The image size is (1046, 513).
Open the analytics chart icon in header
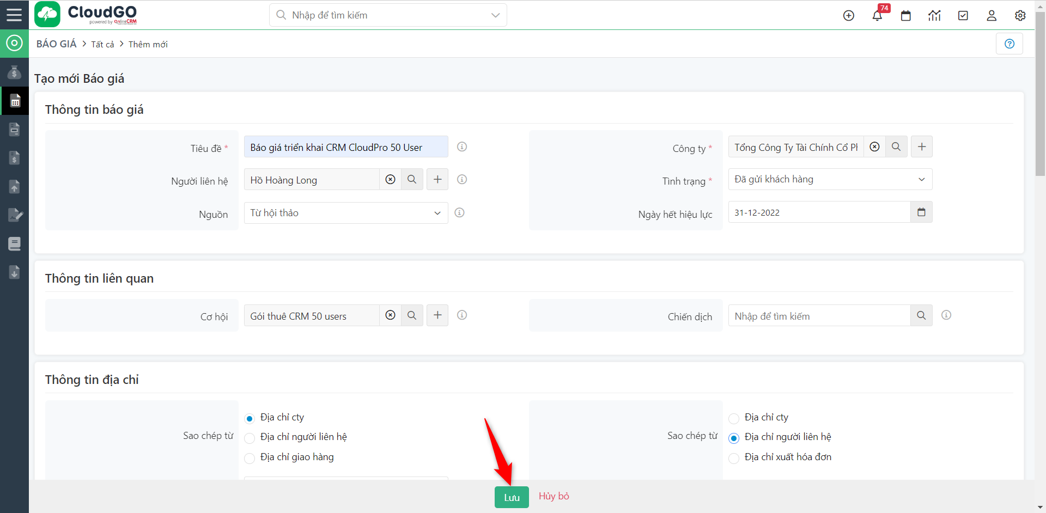934,16
